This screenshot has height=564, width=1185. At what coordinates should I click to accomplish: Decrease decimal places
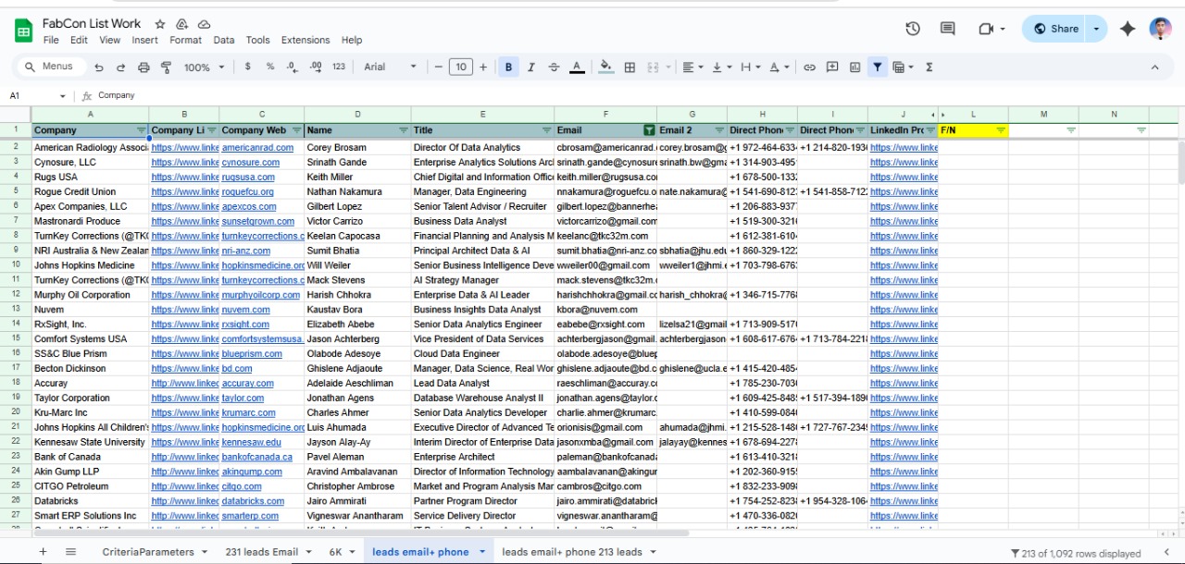coord(293,67)
